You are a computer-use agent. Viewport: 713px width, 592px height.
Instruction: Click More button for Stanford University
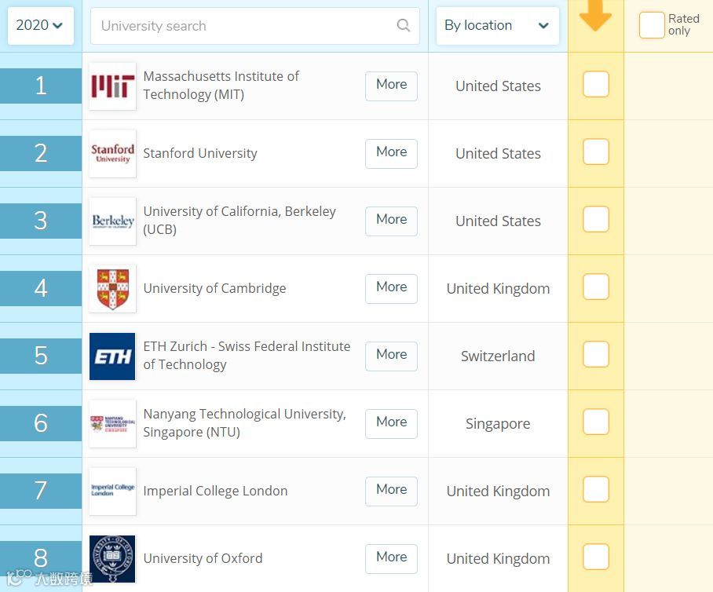(391, 153)
